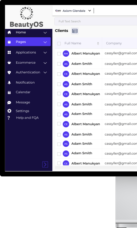The image size is (137, 228).
Task: Toggle the sidebar using the arrow button
Action: pos(45,164)
